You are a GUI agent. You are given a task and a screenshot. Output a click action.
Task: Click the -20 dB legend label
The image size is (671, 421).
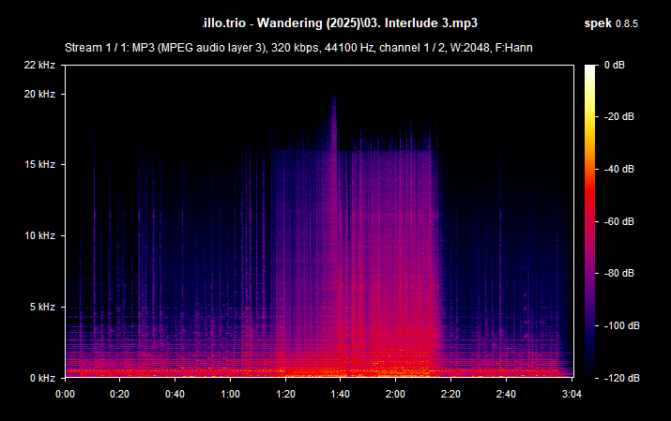(618, 116)
